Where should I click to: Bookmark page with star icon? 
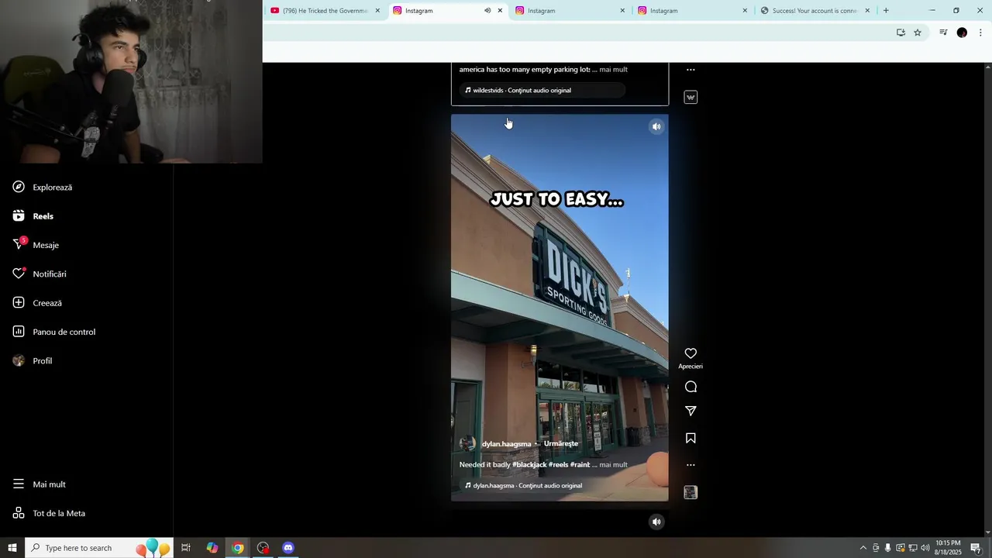918,33
